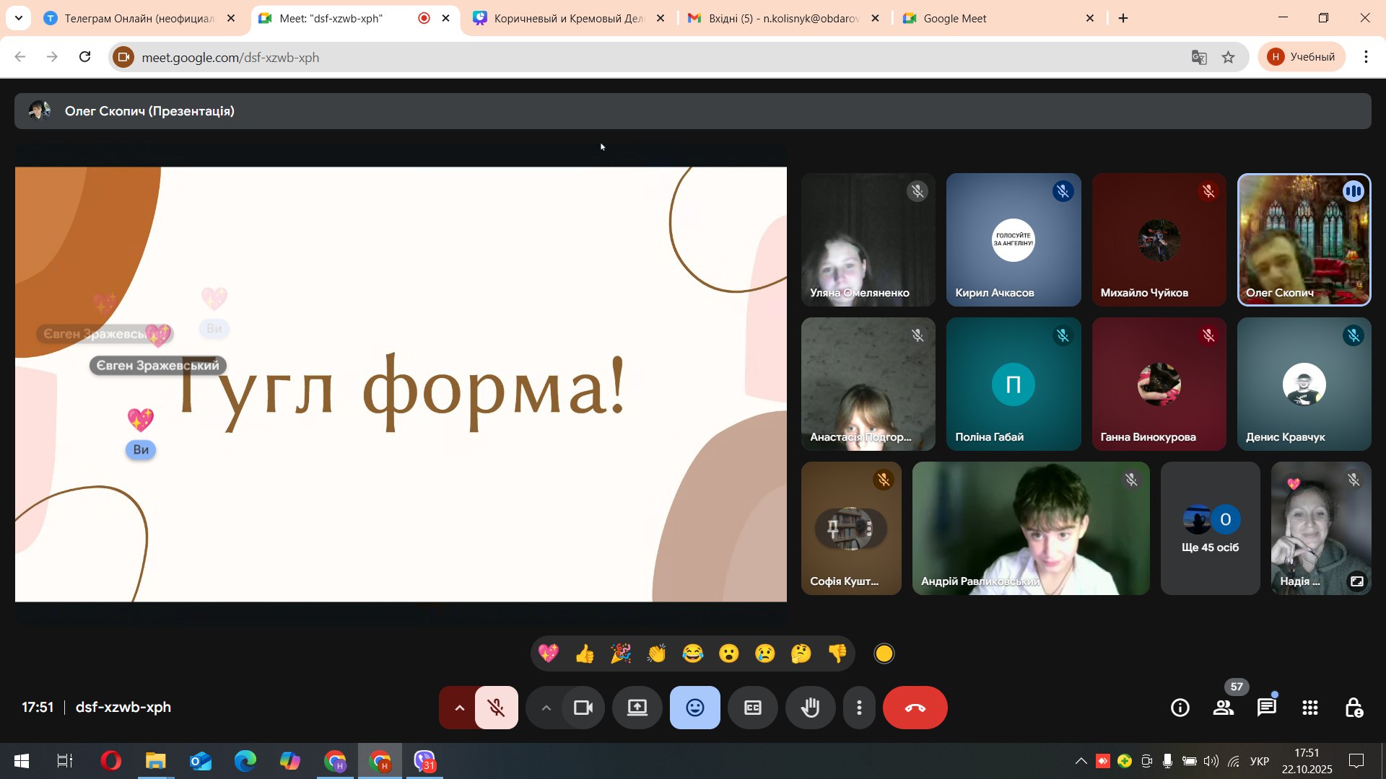Expand the video settings chevron
Image resolution: width=1386 pixels, height=779 pixels.
546,708
